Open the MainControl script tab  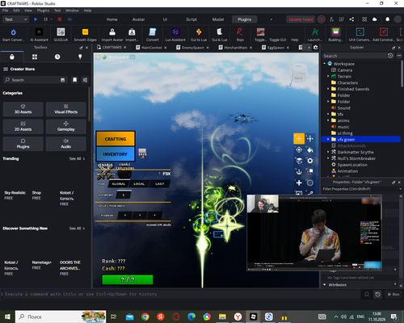[x=152, y=48]
